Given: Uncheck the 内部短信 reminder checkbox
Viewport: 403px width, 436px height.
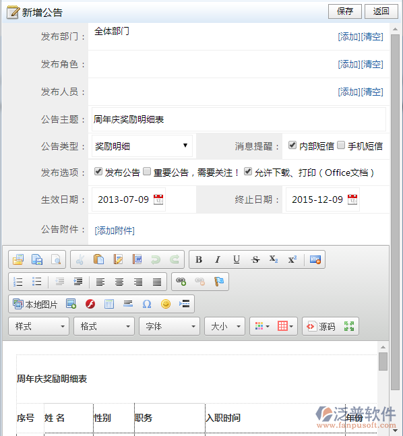Looking at the screenshot, I should click(292, 145).
